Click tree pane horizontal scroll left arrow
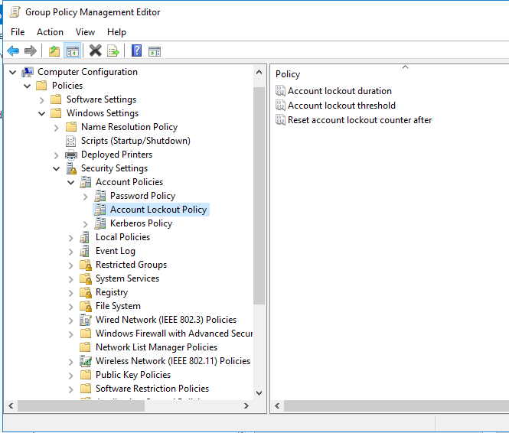Image resolution: width=509 pixels, height=433 pixels. click(x=11, y=405)
